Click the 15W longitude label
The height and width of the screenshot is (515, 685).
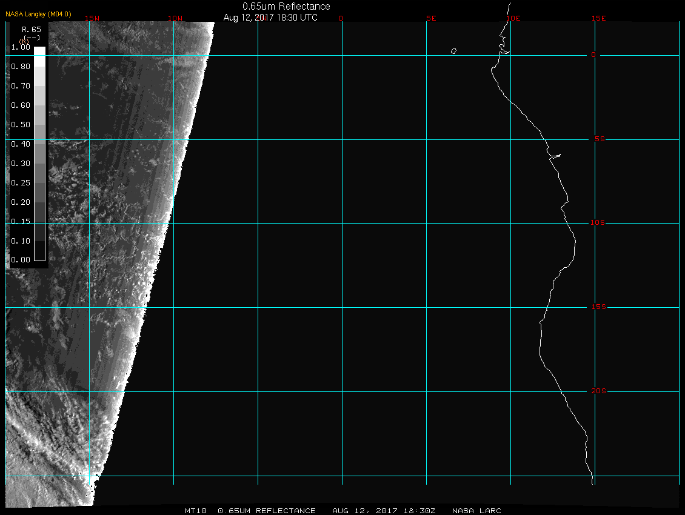tap(92, 18)
